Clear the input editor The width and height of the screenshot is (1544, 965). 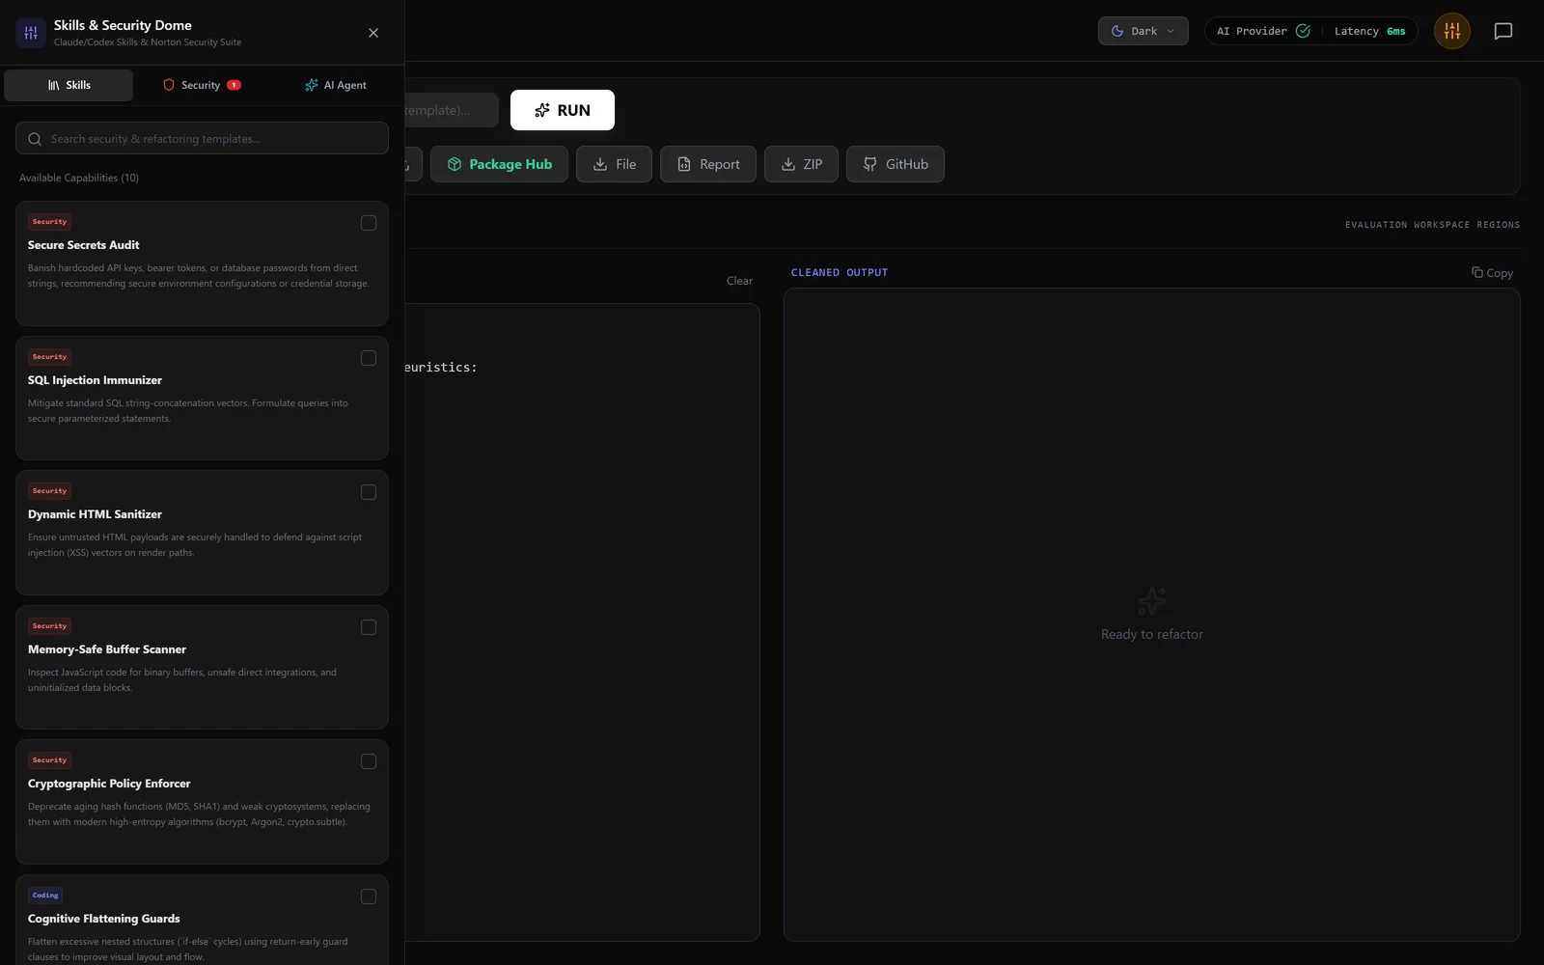(x=739, y=281)
